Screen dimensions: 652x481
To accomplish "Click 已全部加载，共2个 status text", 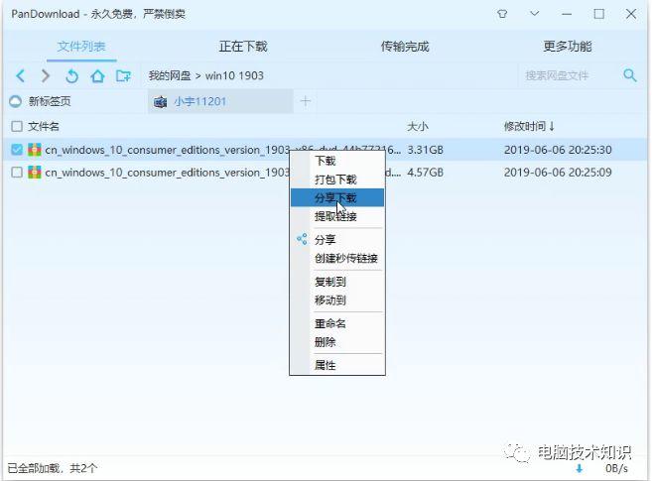I will coord(53,468).
